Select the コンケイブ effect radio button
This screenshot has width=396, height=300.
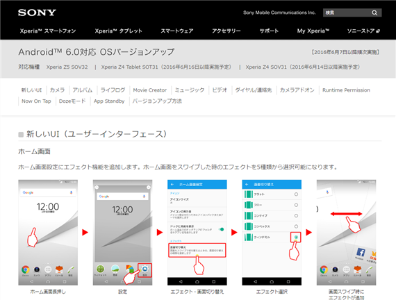[296, 216]
